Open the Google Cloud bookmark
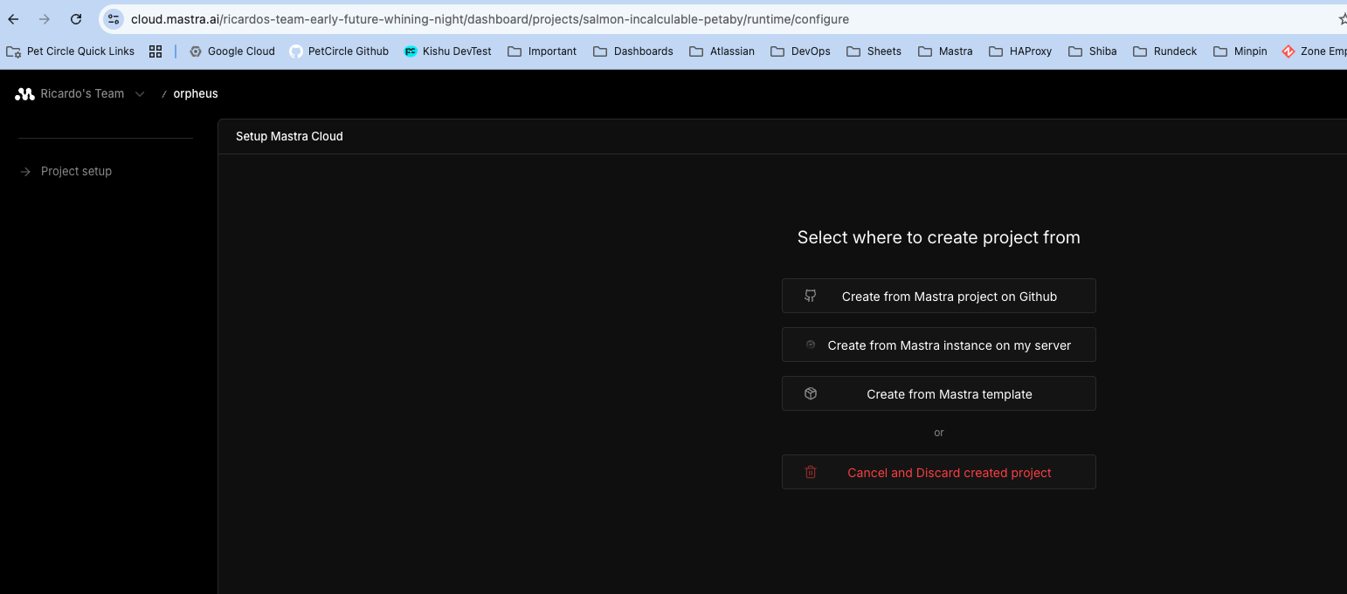Screen dimensions: 1347x594 pos(231,51)
